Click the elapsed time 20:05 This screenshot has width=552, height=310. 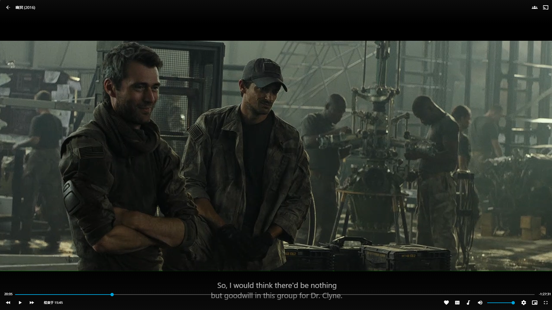(8, 294)
